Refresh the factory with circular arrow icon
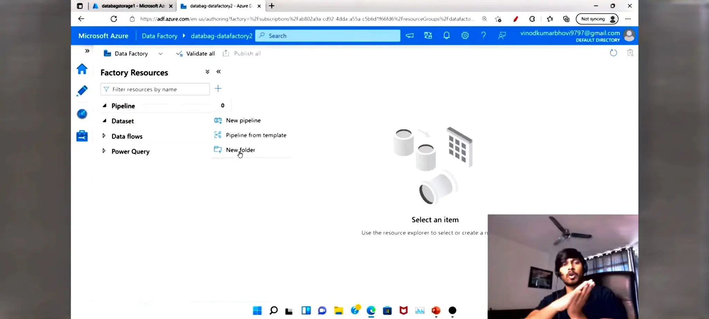This screenshot has width=709, height=319. [613, 53]
